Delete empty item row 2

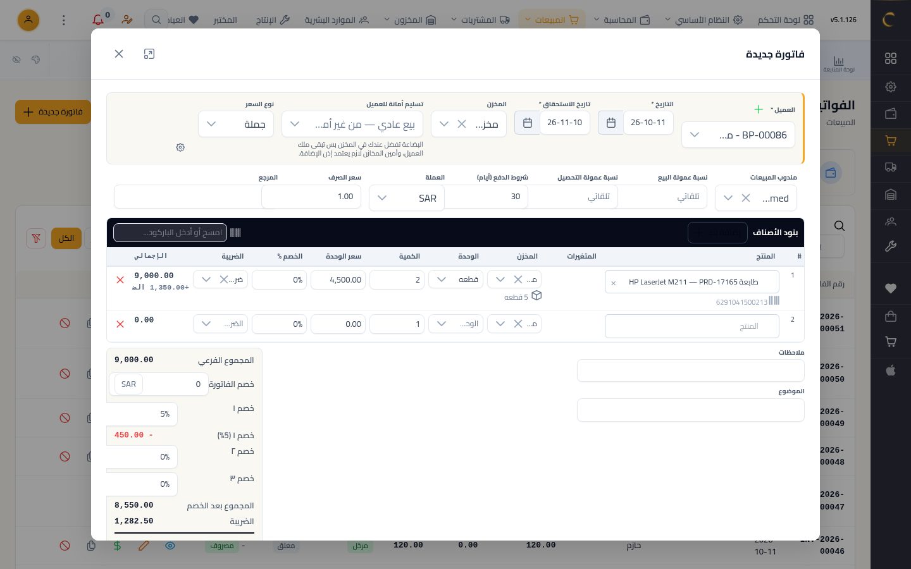120,324
